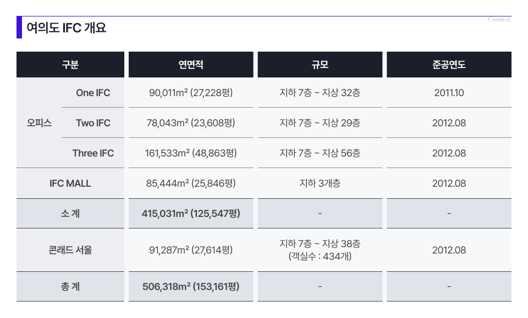Screen dimensions: 528x318
Task: Click the 2011.10 completion date cell
Action: click(449, 93)
